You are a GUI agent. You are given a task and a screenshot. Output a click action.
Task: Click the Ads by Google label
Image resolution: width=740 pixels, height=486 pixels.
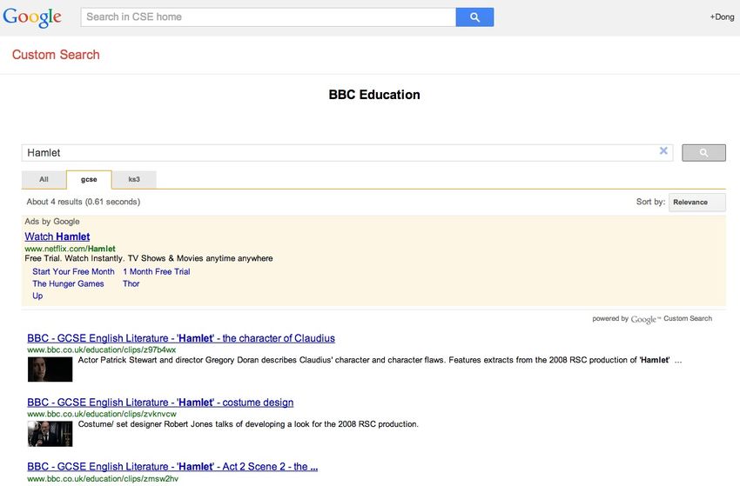point(52,221)
